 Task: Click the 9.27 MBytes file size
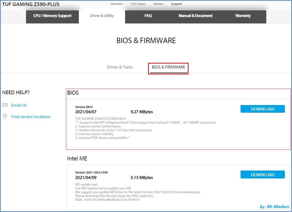coord(141,112)
